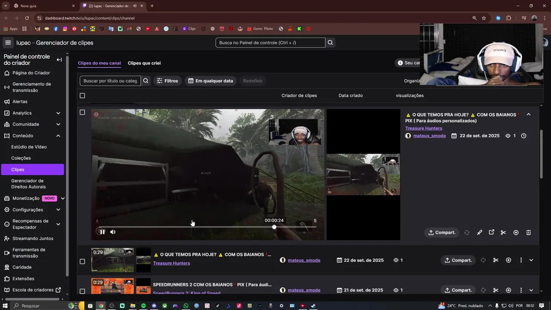This screenshot has height=310, width=551.
Task: Collapse the Conteúdo sidebar section
Action: (x=58, y=136)
